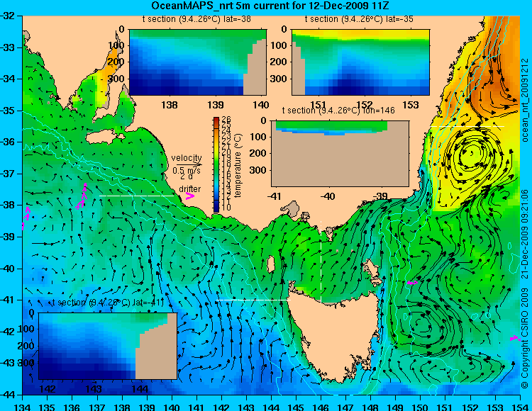532x411 pixels.
Task: Click magenta drifter marker near 154E, 42.2S
Action: pyautogui.click(x=515, y=338)
